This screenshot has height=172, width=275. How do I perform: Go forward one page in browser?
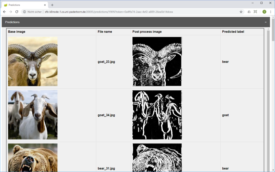[x=11, y=12]
